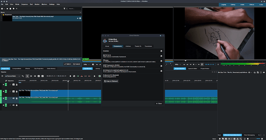Switch to the Logging workspace layout

(x=224, y=5)
